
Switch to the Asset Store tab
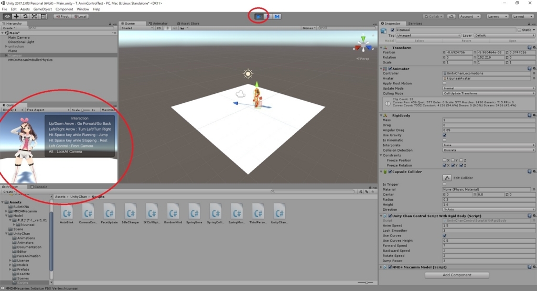[188, 24]
